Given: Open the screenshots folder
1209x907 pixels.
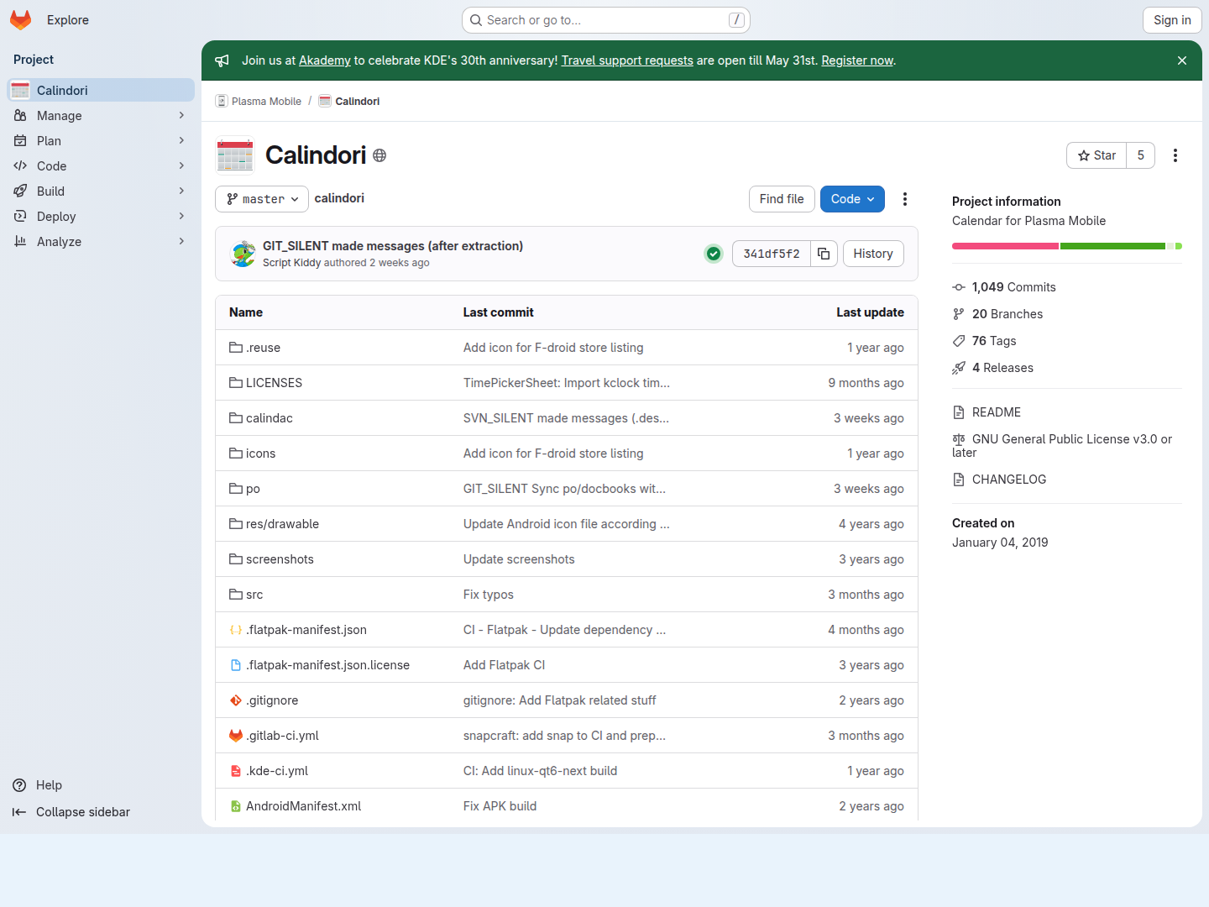Looking at the screenshot, I should pyautogui.click(x=280, y=559).
